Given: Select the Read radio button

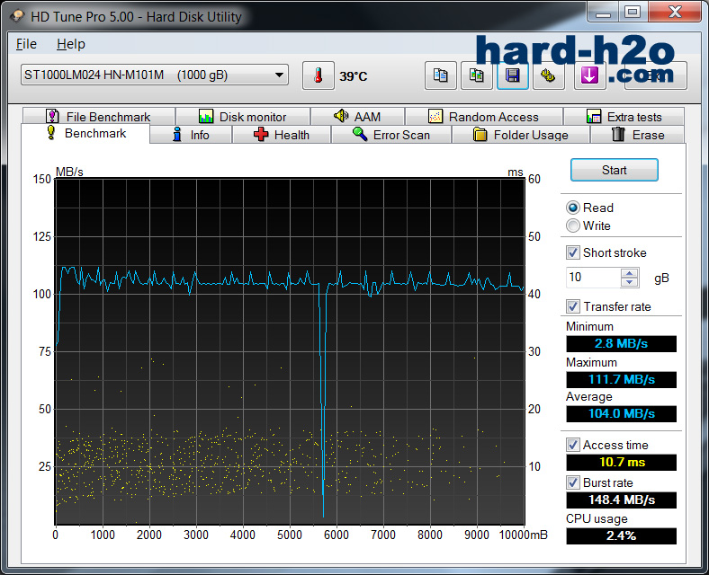Looking at the screenshot, I should coord(573,208).
